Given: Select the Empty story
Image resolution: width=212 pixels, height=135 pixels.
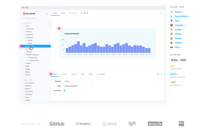Looking at the screenshot, I should [x=30, y=43].
